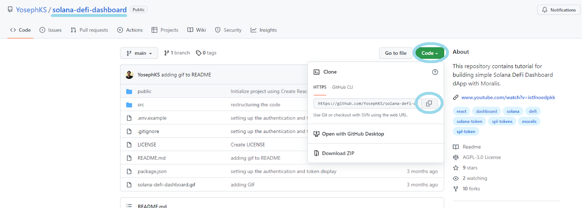Open the clone help question mark icon
582x208 pixels.
pos(435,72)
